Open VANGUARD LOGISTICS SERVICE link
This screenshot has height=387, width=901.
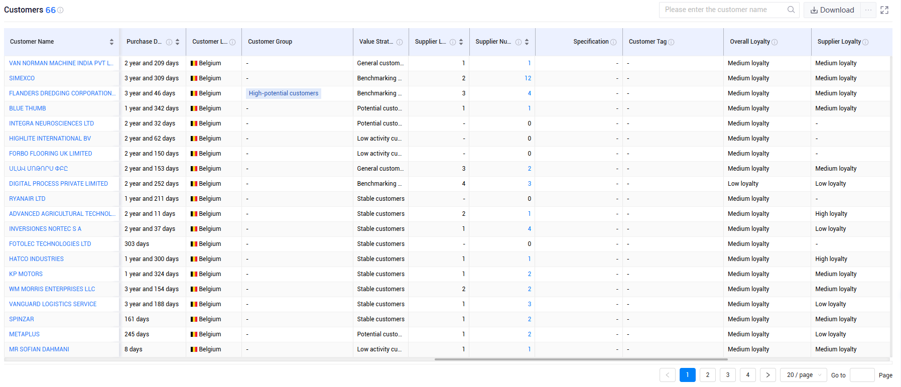coord(53,304)
